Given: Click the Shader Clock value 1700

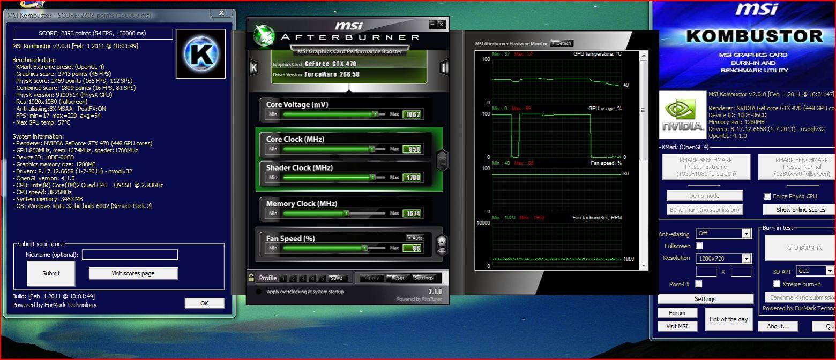Looking at the screenshot, I should pyautogui.click(x=412, y=178).
